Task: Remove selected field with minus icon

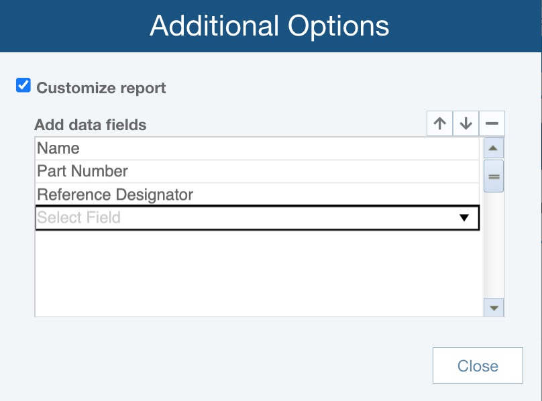Action: tap(492, 124)
